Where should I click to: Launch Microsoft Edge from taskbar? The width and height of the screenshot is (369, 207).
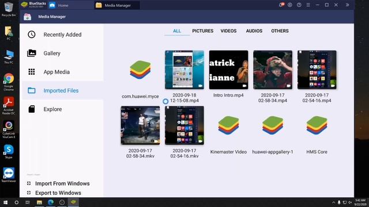click(x=51, y=202)
